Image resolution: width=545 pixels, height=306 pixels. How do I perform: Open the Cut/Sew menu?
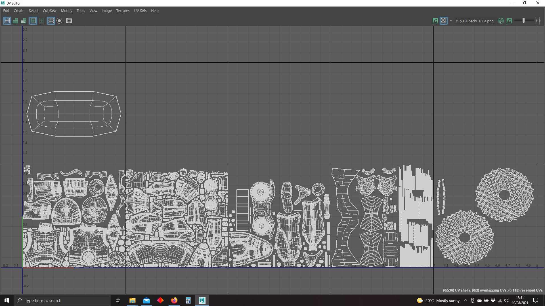(49, 10)
